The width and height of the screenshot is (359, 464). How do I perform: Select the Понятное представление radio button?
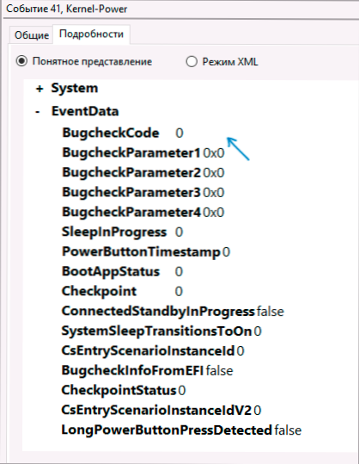(21, 61)
